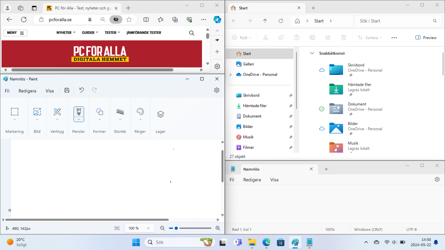Open the Redigera menu in Notepad
The width and height of the screenshot is (445, 250).
pos(252,180)
